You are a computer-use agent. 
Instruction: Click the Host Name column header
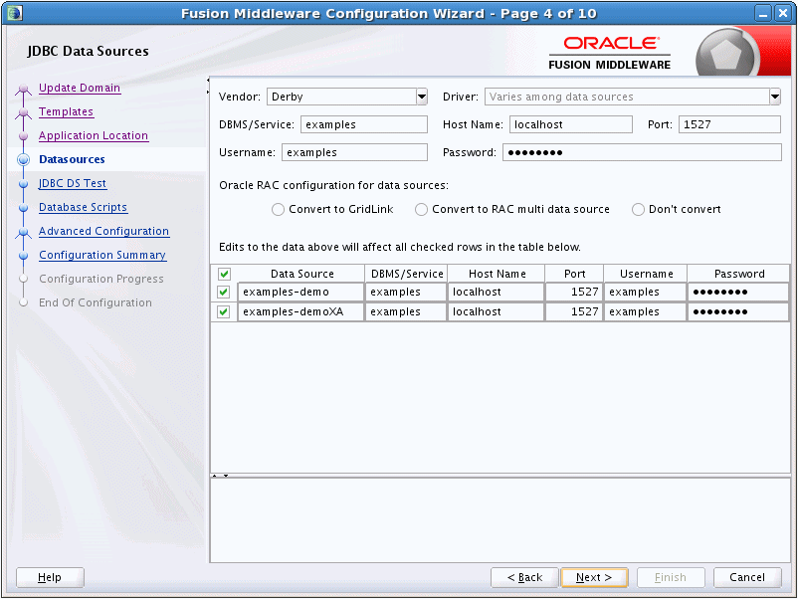tap(497, 274)
